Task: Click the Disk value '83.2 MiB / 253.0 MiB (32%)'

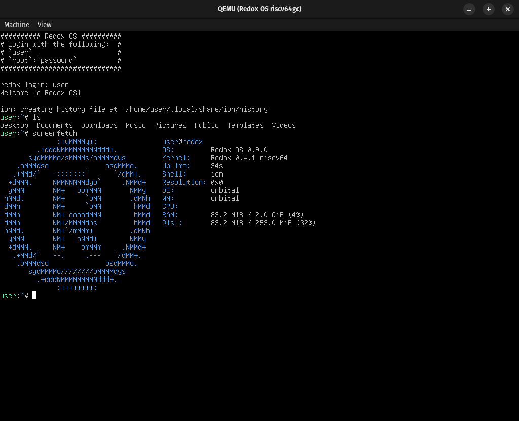Action: 263,223
